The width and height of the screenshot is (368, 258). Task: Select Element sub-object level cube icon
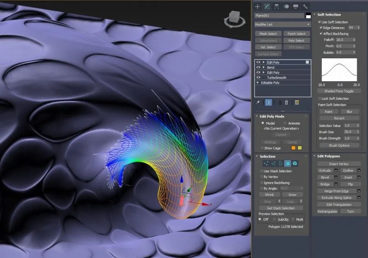tap(295, 164)
